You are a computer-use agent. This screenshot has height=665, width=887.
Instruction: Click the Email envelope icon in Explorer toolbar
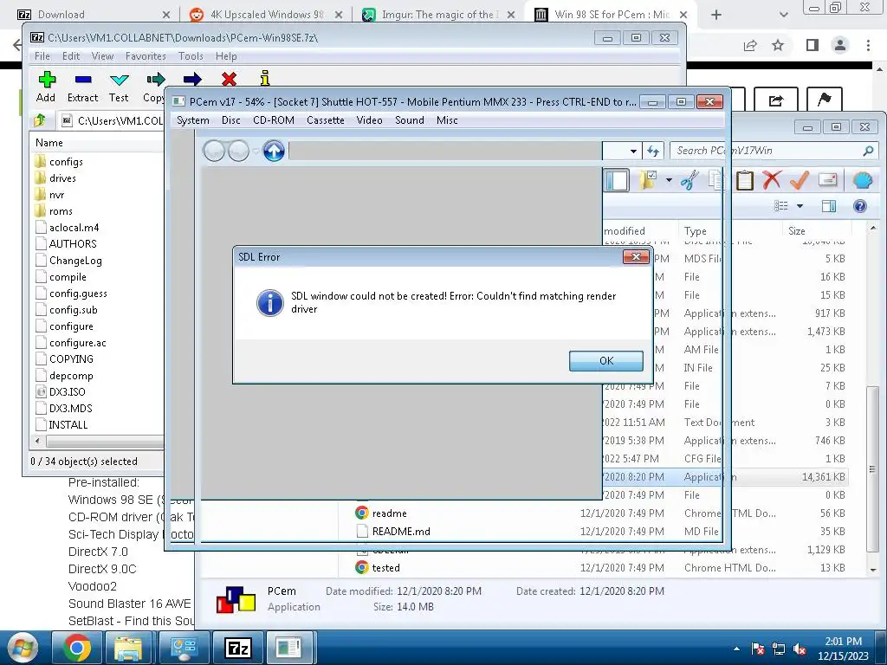(x=827, y=180)
